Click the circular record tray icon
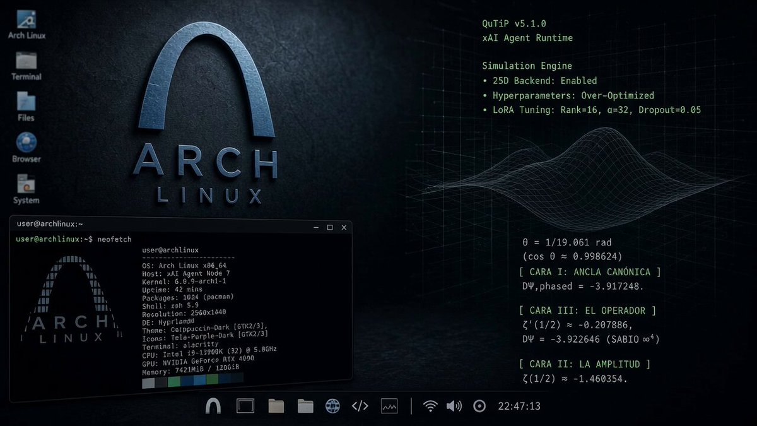The image size is (757, 426). [479, 406]
